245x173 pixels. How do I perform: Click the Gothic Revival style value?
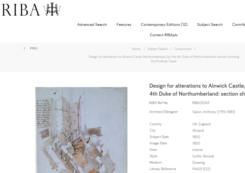203,156
